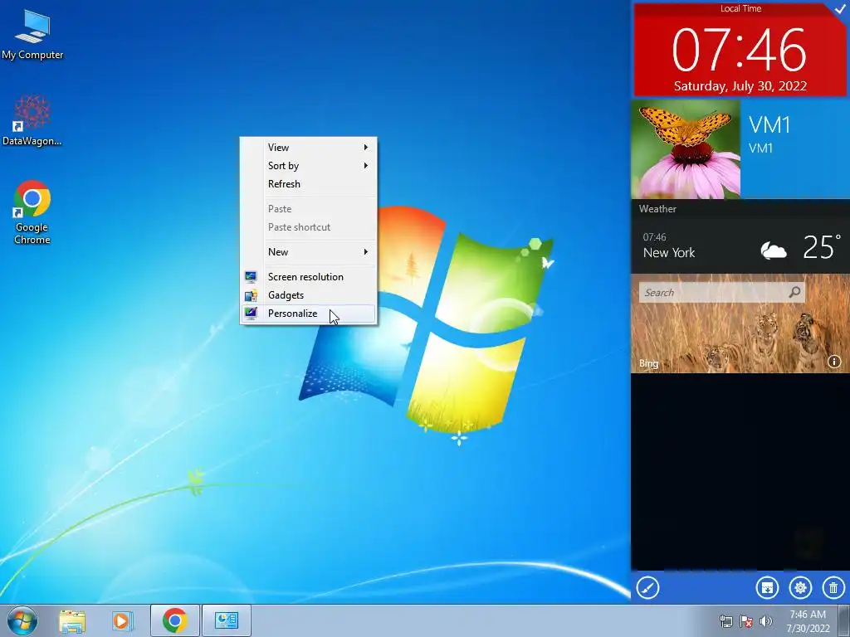Click the gadget panel app taskbar button
Screen dimensions: 850x637
(227, 620)
